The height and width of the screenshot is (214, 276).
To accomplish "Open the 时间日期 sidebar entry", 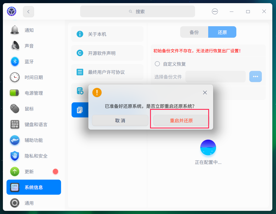I will [x=34, y=77].
